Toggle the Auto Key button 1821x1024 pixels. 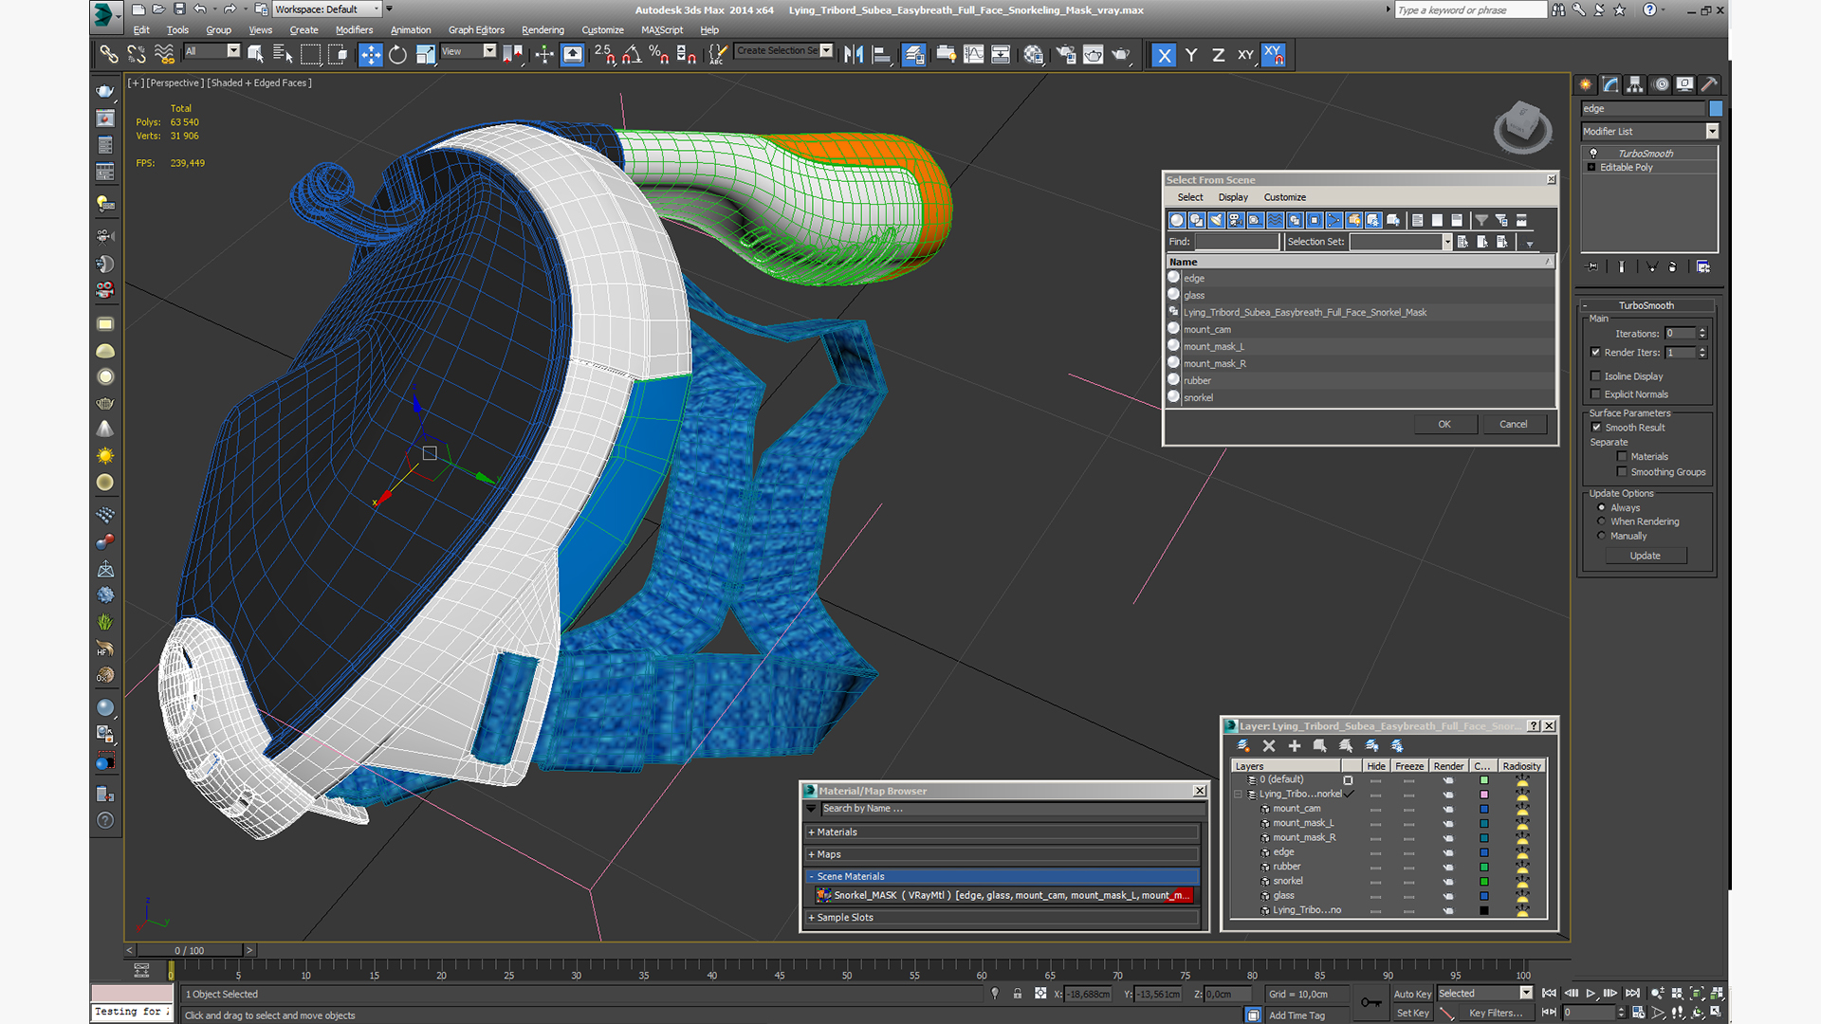point(1412,994)
